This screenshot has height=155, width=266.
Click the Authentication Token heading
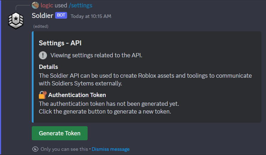click(x=77, y=95)
